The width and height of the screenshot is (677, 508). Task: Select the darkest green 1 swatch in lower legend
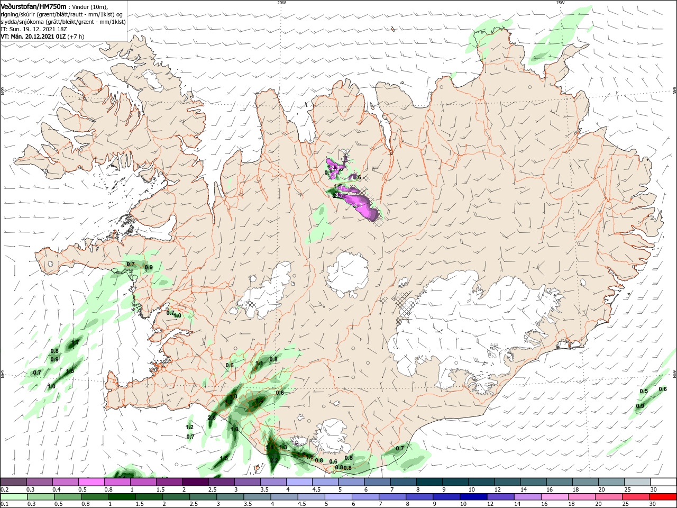click(122, 497)
